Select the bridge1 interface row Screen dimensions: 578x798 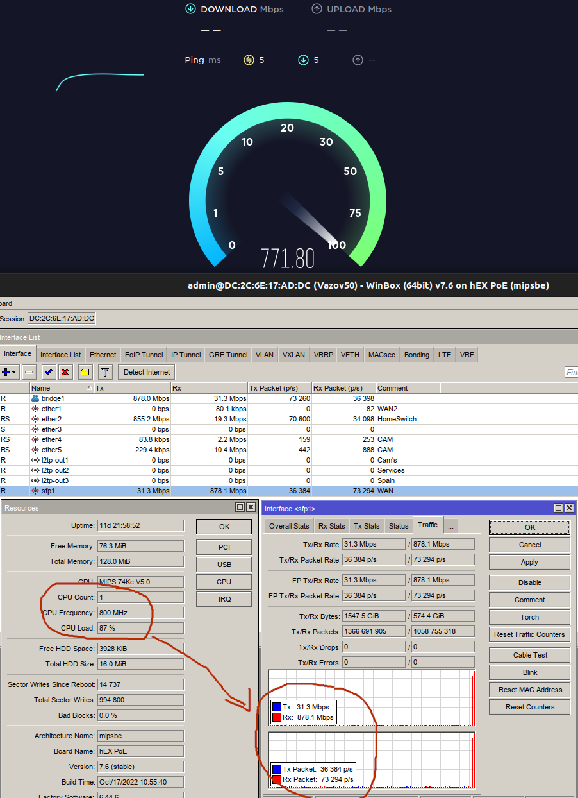click(53, 398)
